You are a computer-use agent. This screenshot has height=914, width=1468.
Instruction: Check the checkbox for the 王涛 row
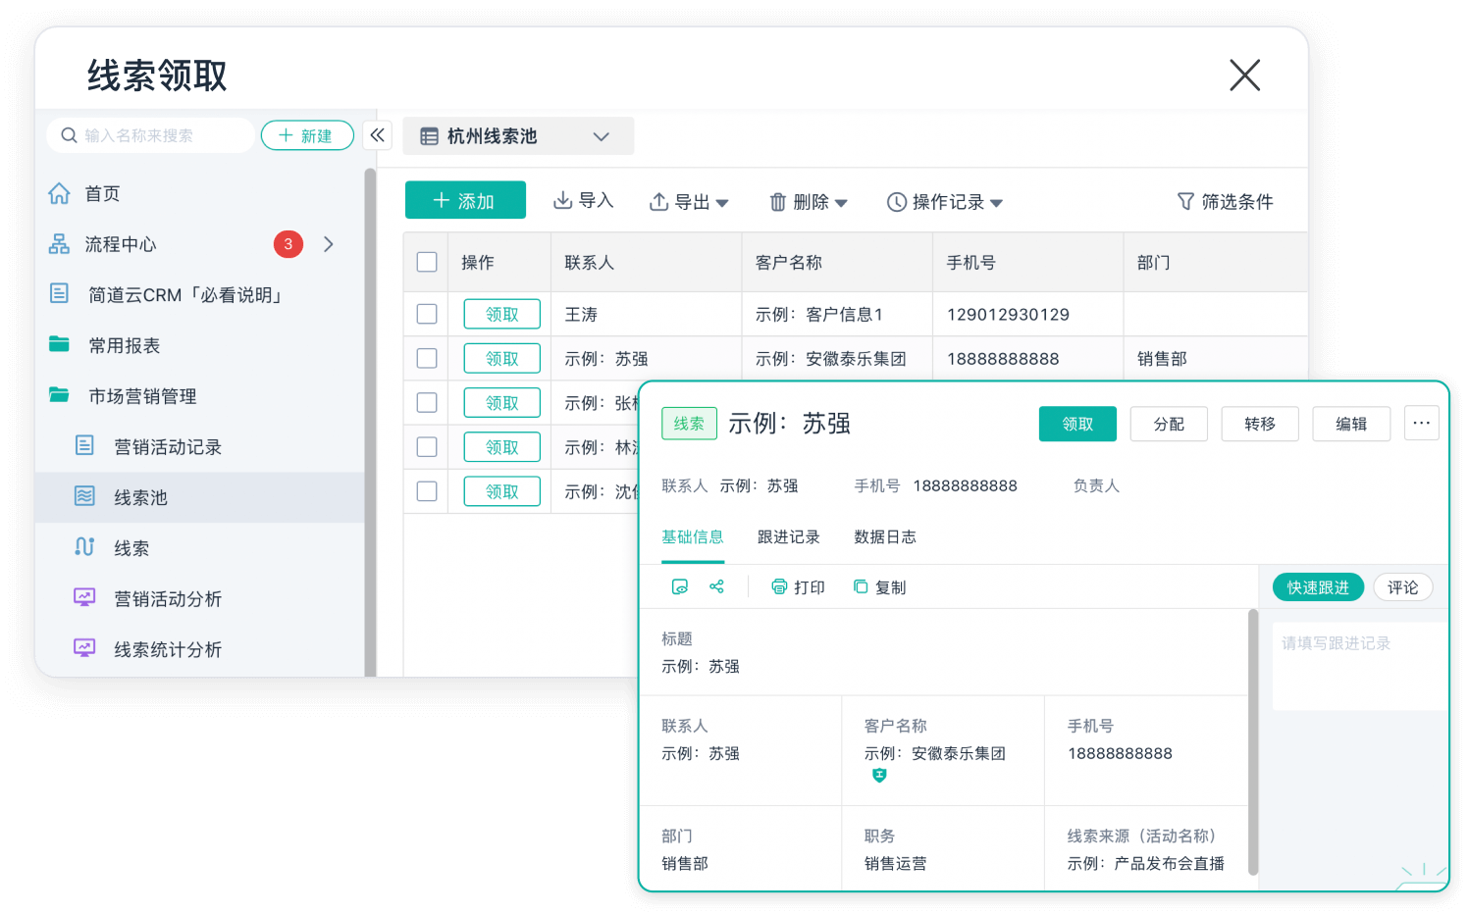pyautogui.click(x=427, y=314)
